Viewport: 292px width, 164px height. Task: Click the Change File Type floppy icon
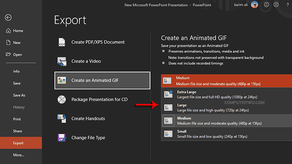(62, 138)
